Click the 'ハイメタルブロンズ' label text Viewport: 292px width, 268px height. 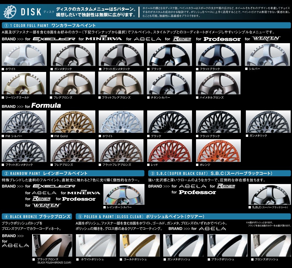point(211,97)
